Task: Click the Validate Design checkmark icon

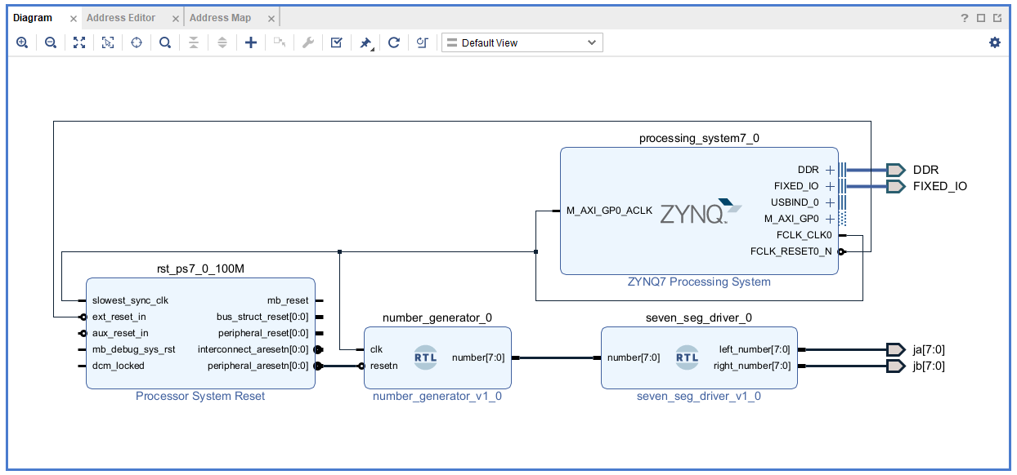Action: 336,42
